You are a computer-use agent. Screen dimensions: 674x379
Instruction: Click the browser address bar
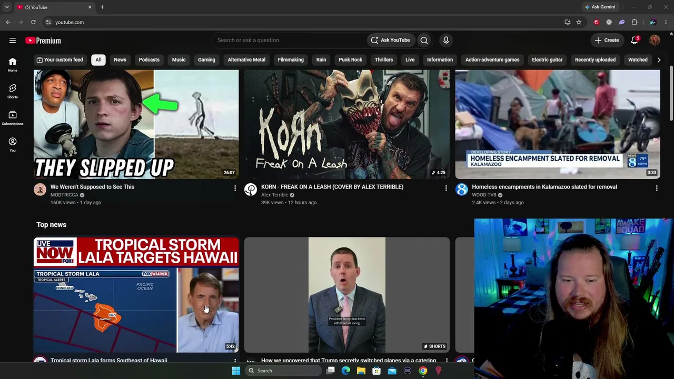(303, 22)
